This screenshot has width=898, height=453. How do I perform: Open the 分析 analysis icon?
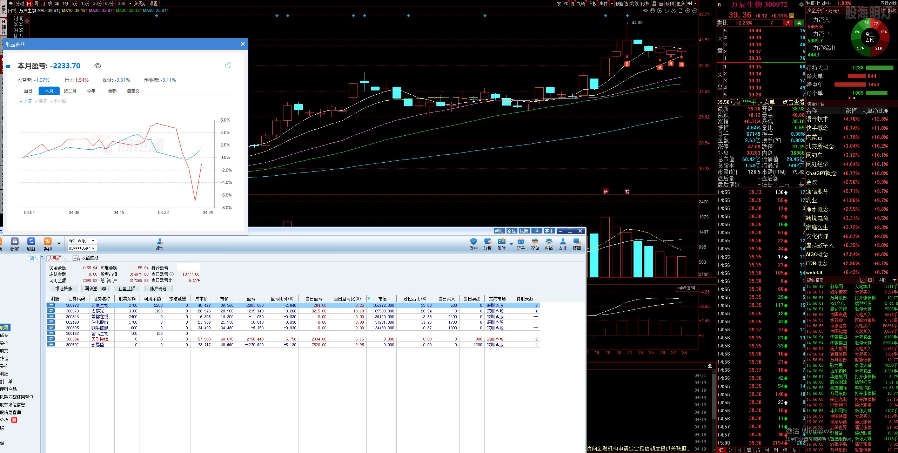(x=488, y=241)
